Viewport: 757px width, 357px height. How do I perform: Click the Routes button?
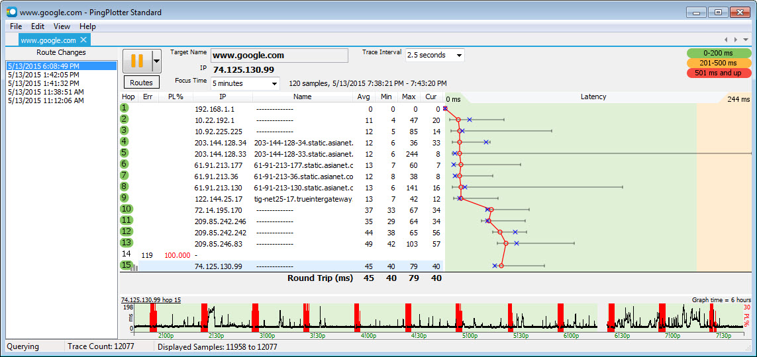click(142, 83)
